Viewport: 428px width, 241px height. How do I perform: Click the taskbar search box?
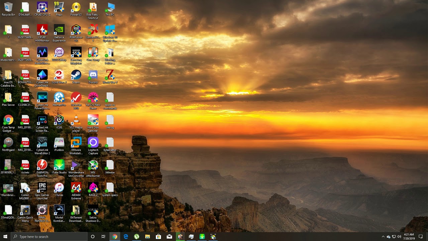coord(49,237)
